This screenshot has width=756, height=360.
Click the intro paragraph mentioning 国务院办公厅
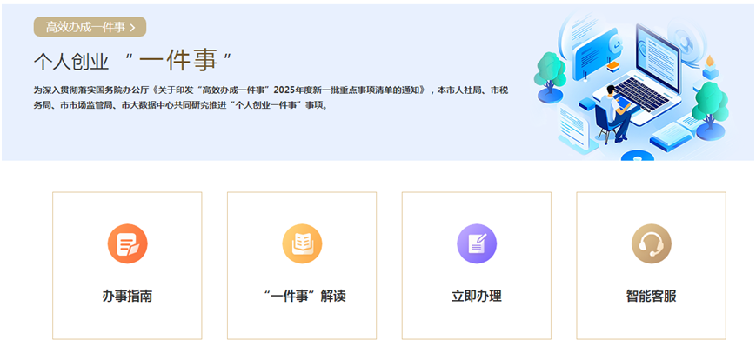point(261,90)
